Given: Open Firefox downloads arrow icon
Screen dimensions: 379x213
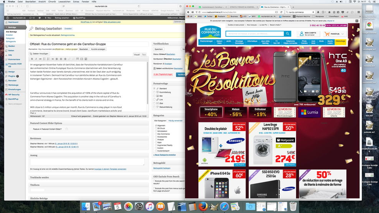Looking at the screenshot, I should [318, 12].
